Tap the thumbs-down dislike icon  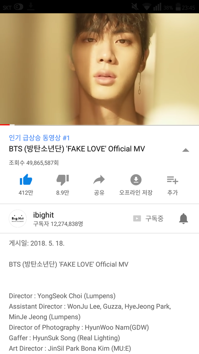coord(63,180)
